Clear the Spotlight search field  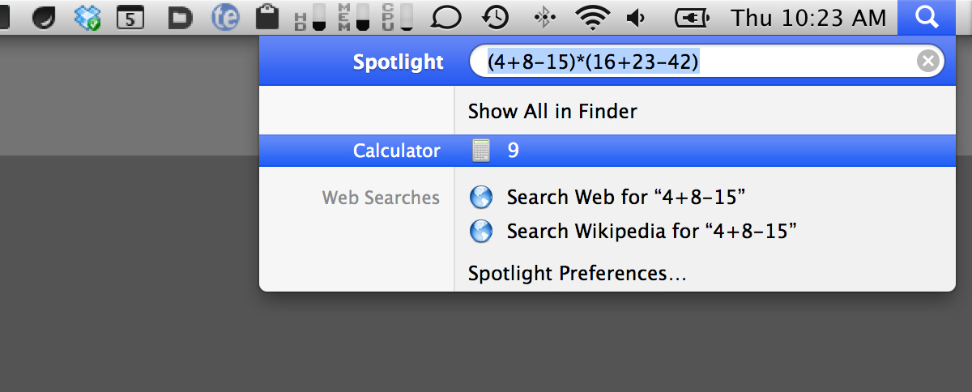coord(928,62)
